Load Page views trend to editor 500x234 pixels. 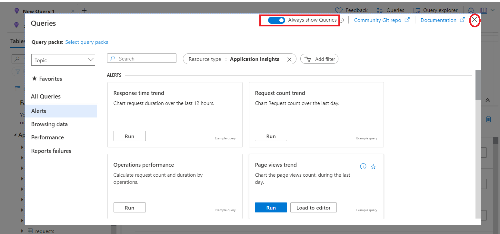(x=314, y=208)
